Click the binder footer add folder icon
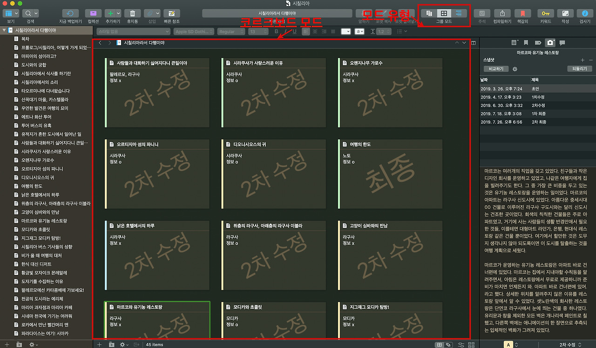The image size is (596, 348). point(19,344)
